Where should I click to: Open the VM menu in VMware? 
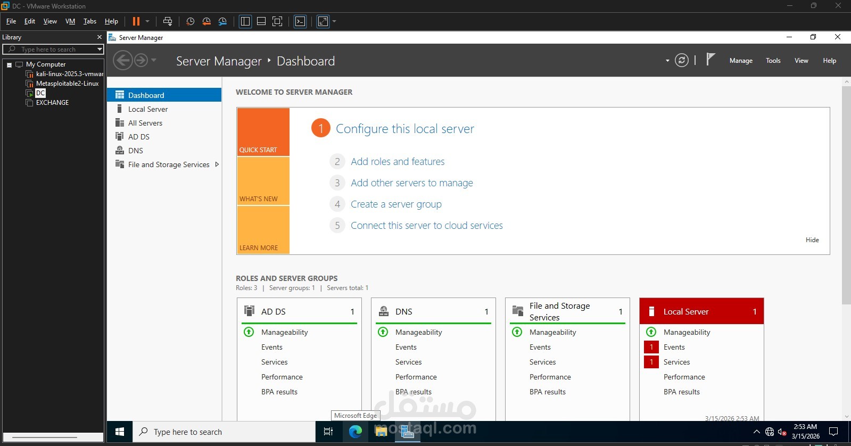click(x=70, y=21)
